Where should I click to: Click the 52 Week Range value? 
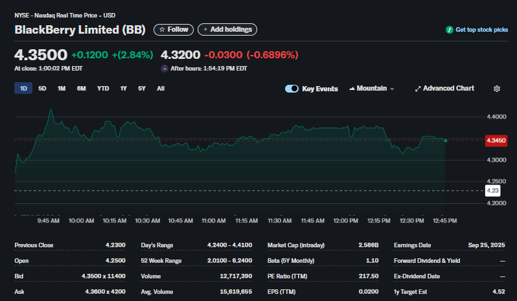(x=229, y=260)
